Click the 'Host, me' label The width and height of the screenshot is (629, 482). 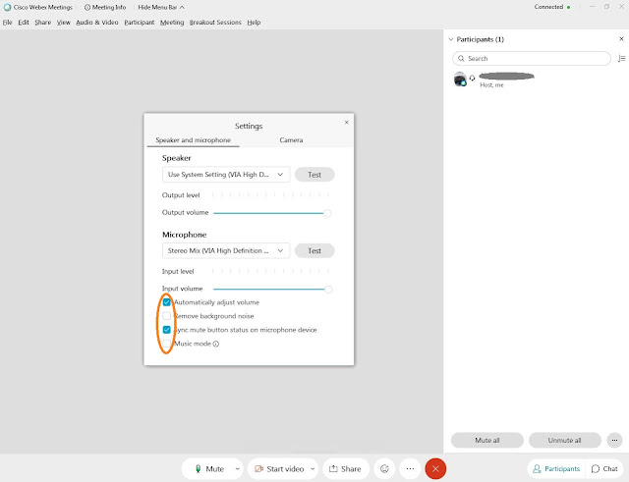491,85
